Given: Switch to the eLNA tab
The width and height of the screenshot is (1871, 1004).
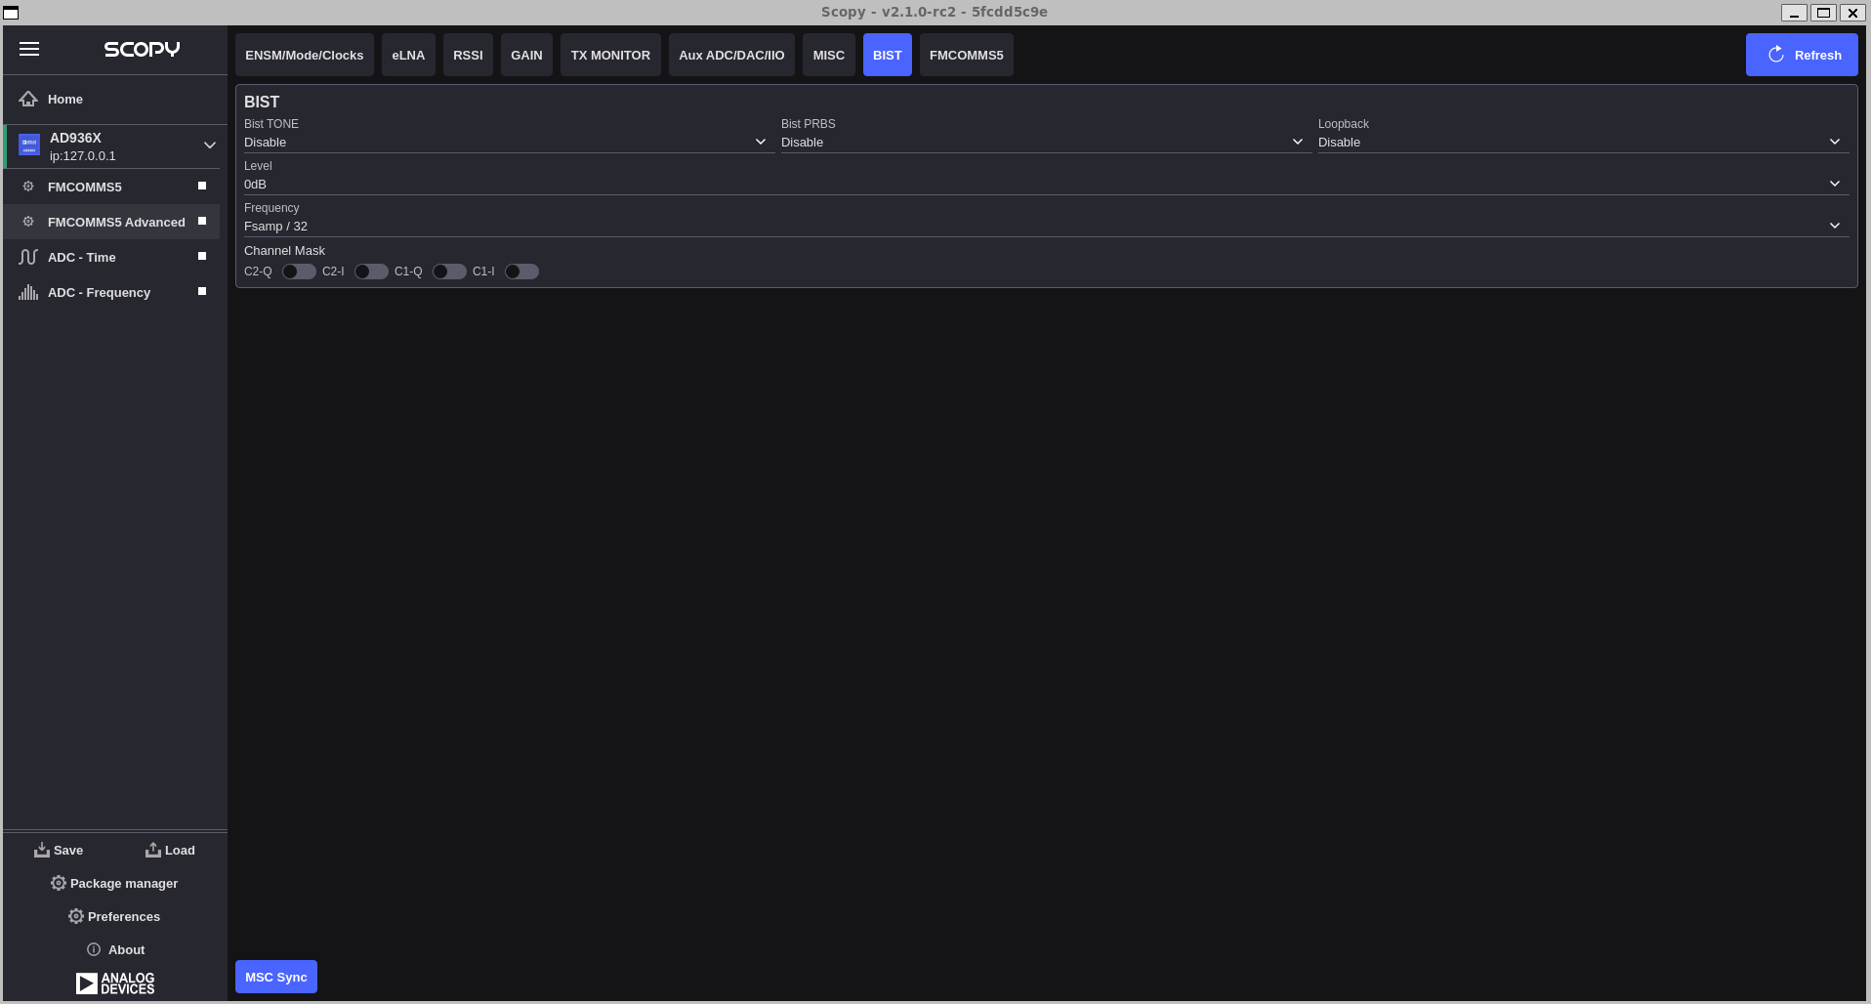Looking at the screenshot, I should tap(408, 55).
